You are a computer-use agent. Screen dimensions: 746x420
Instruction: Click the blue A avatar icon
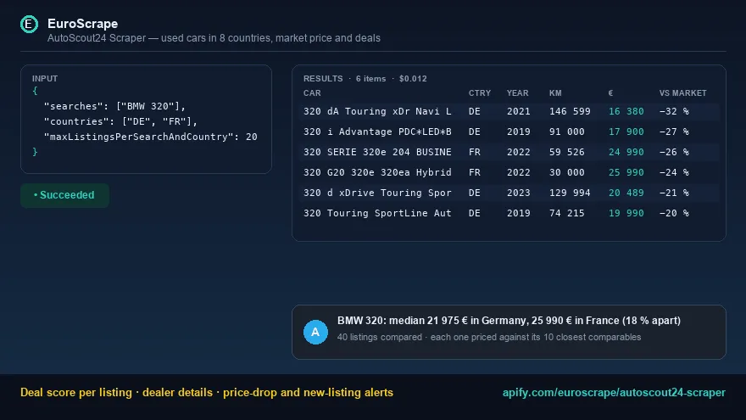pyautogui.click(x=315, y=332)
